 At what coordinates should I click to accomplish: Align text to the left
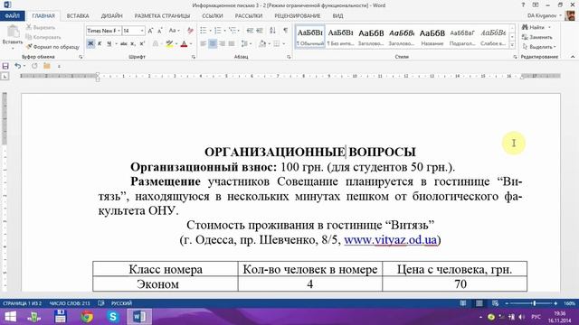point(203,44)
